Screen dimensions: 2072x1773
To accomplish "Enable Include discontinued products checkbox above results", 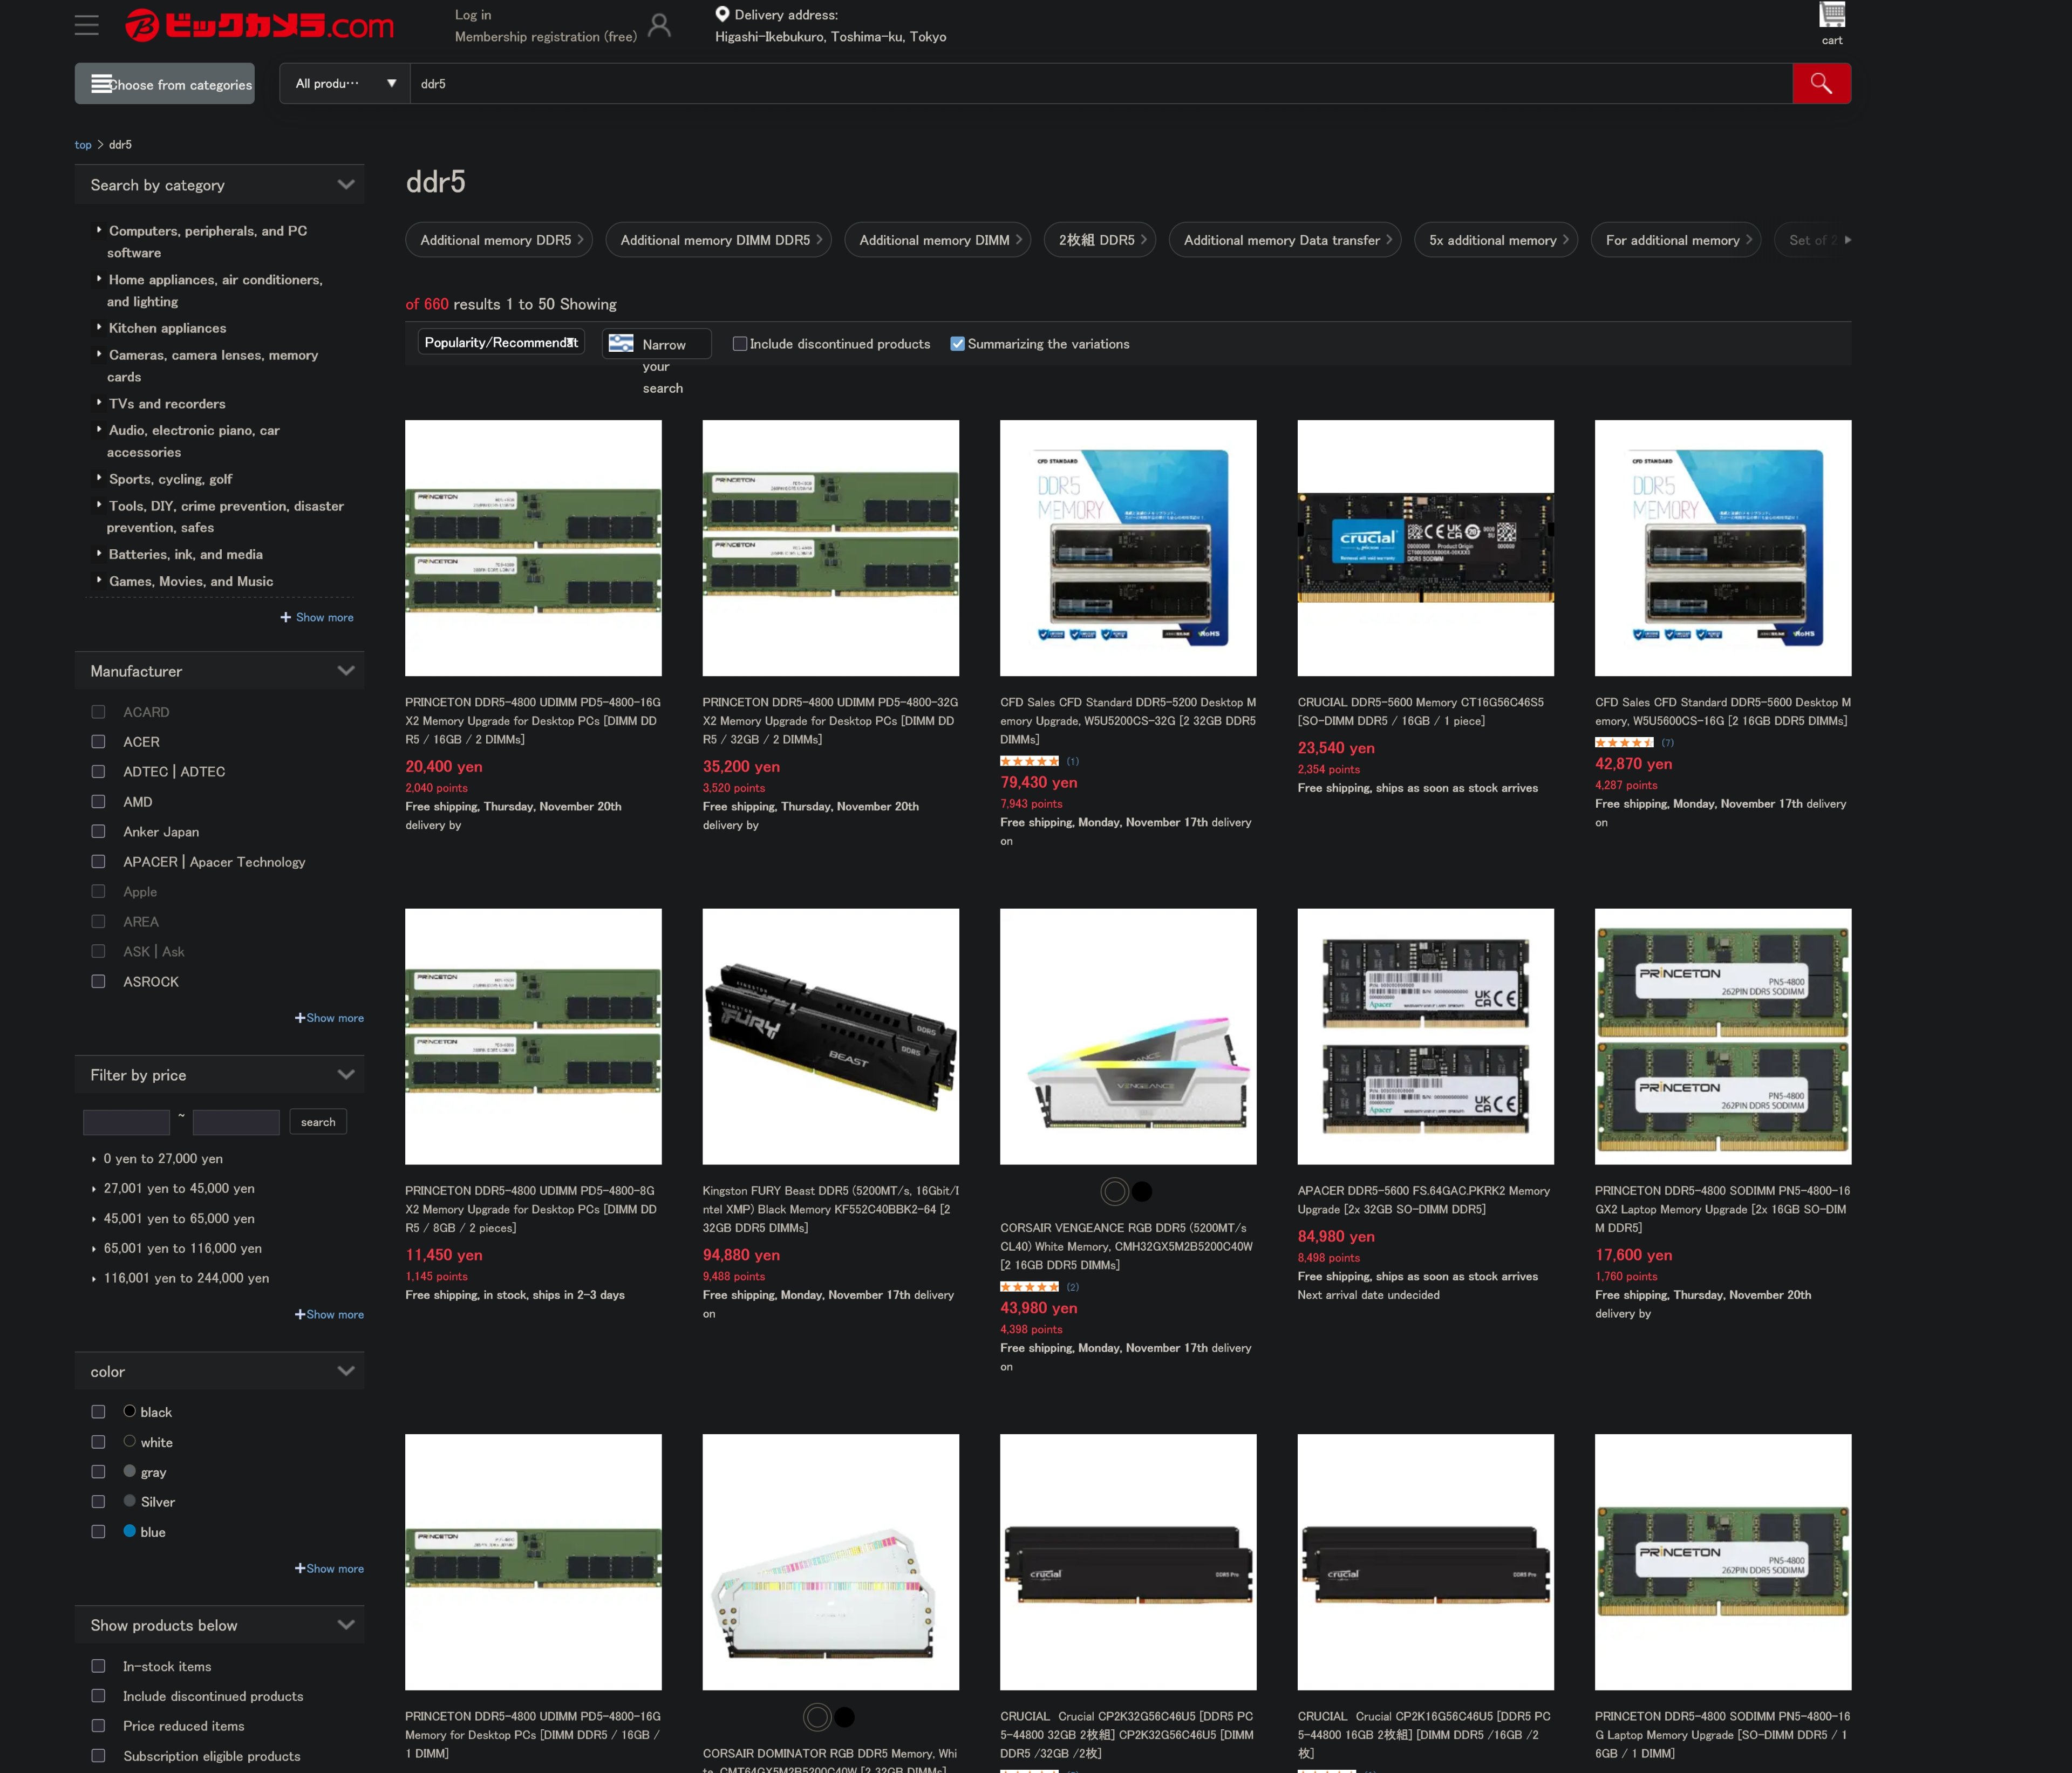I will [740, 344].
